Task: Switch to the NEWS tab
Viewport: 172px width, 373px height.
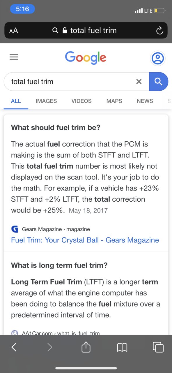Action: tap(145, 101)
